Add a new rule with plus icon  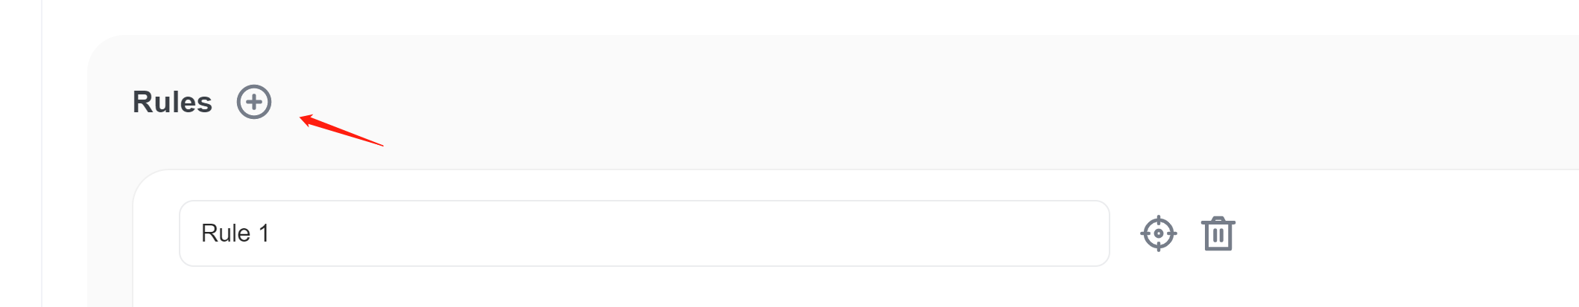pos(254,102)
